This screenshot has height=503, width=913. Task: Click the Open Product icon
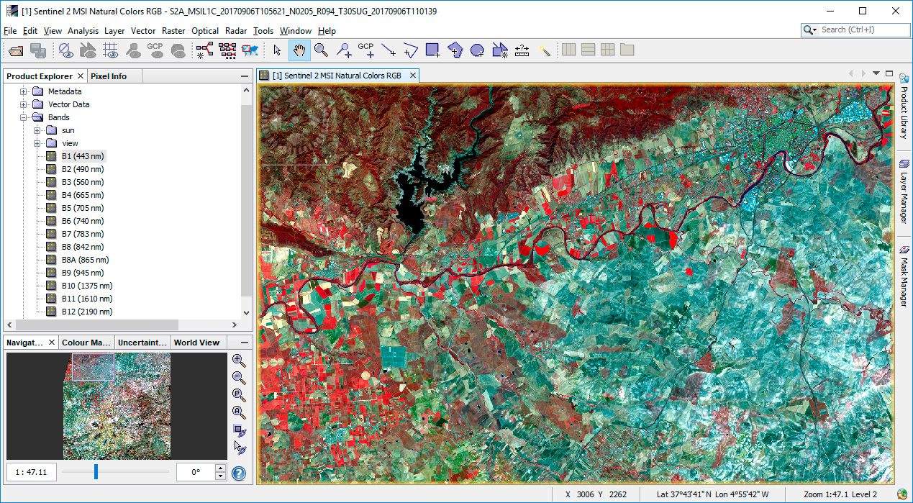pos(16,50)
